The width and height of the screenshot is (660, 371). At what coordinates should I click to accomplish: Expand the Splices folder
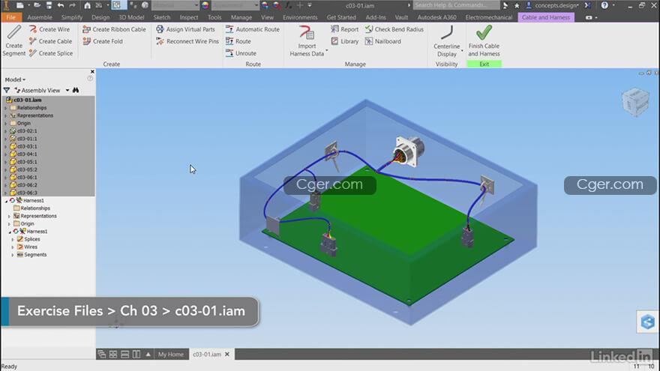click(13, 239)
